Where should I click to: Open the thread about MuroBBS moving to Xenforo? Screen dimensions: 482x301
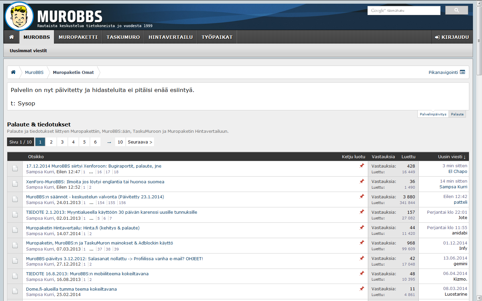point(94,166)
